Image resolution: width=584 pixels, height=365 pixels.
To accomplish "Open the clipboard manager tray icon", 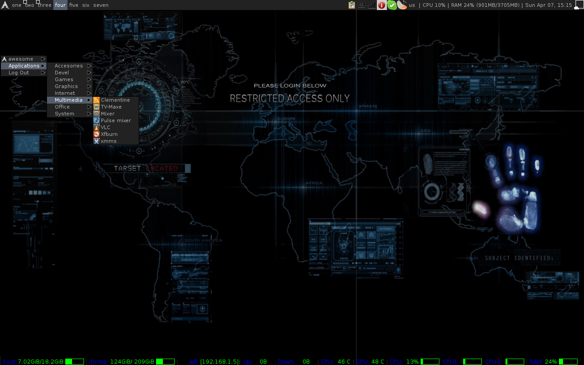I will coord(352,5).
